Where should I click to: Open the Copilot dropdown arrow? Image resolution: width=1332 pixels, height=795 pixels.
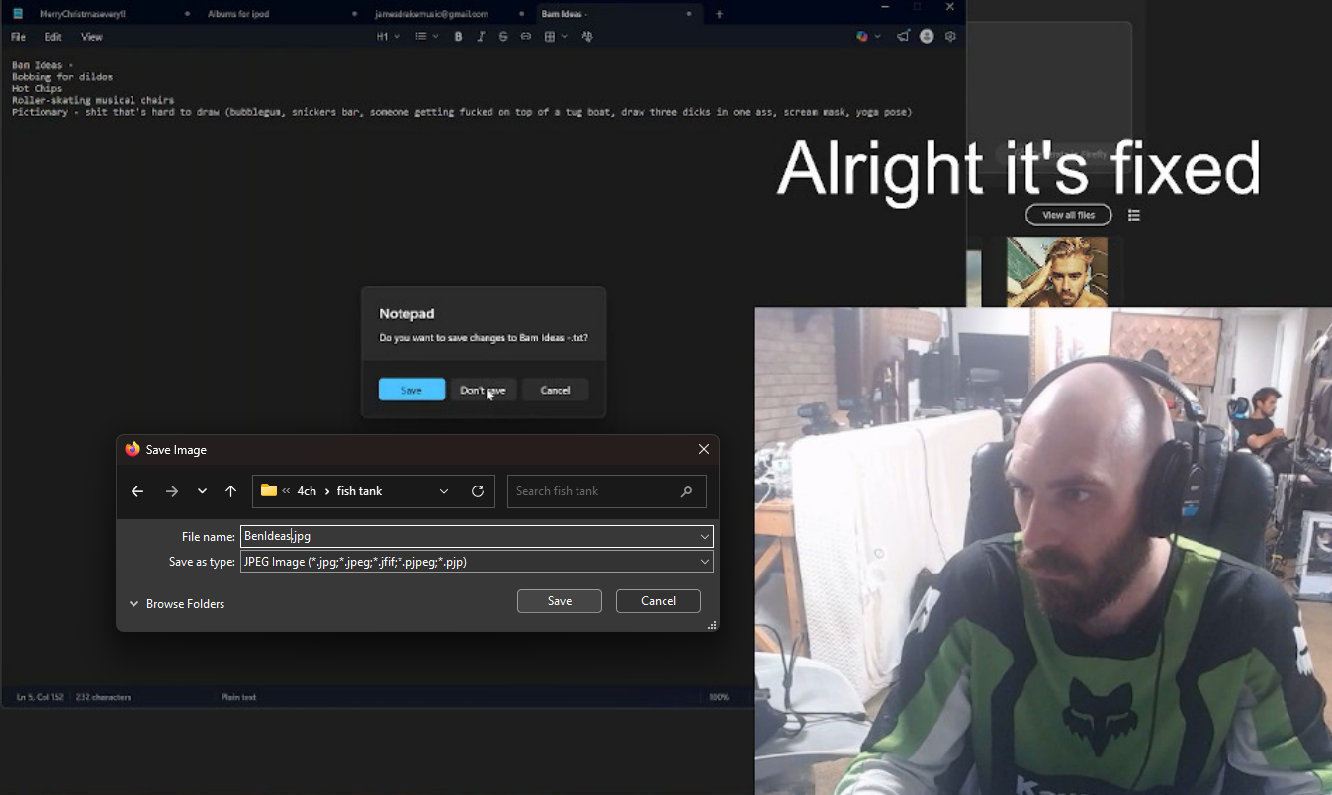tap(877, 37)
